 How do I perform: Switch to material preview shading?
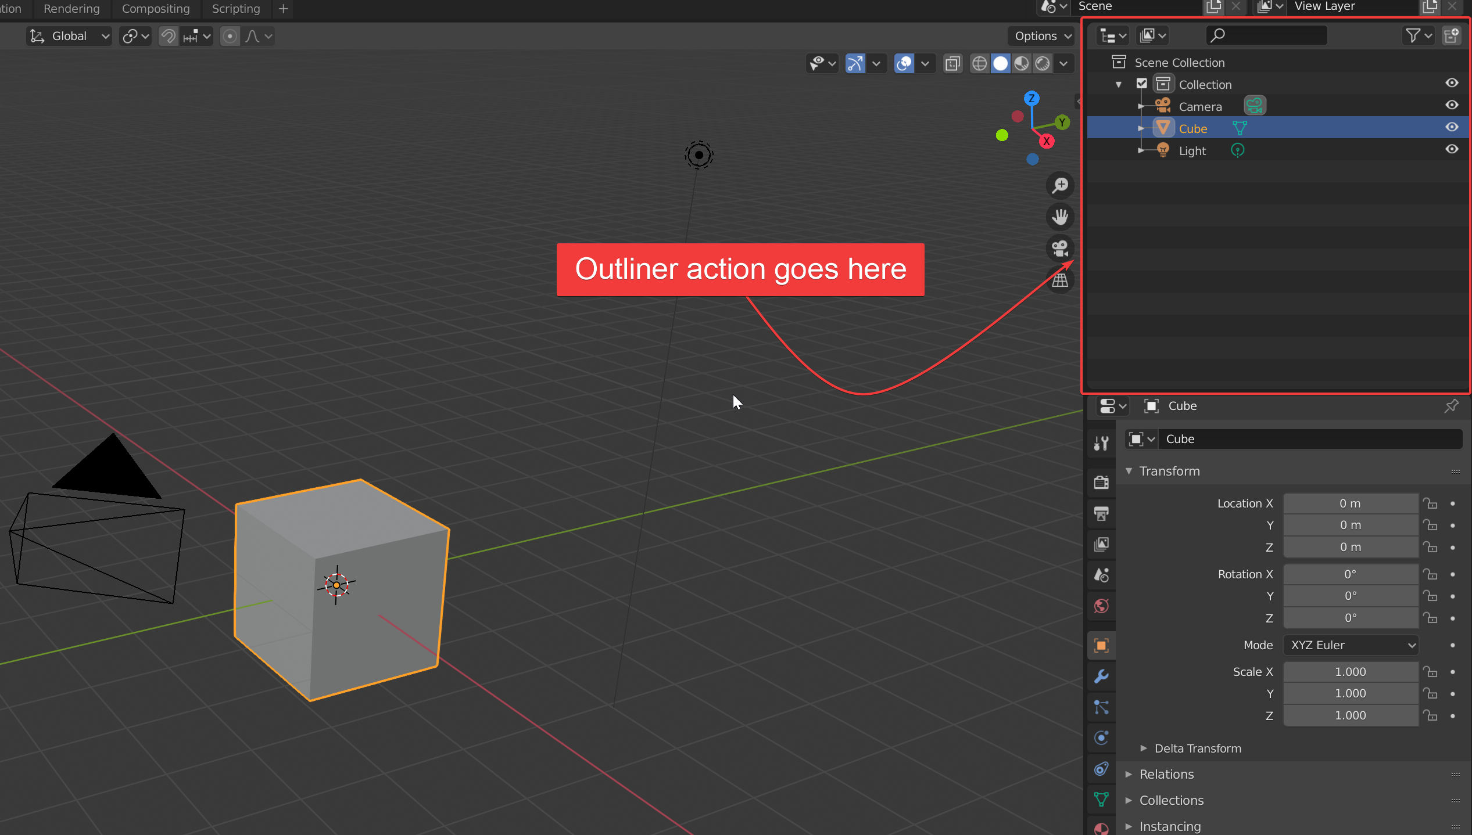[1022, 63]
